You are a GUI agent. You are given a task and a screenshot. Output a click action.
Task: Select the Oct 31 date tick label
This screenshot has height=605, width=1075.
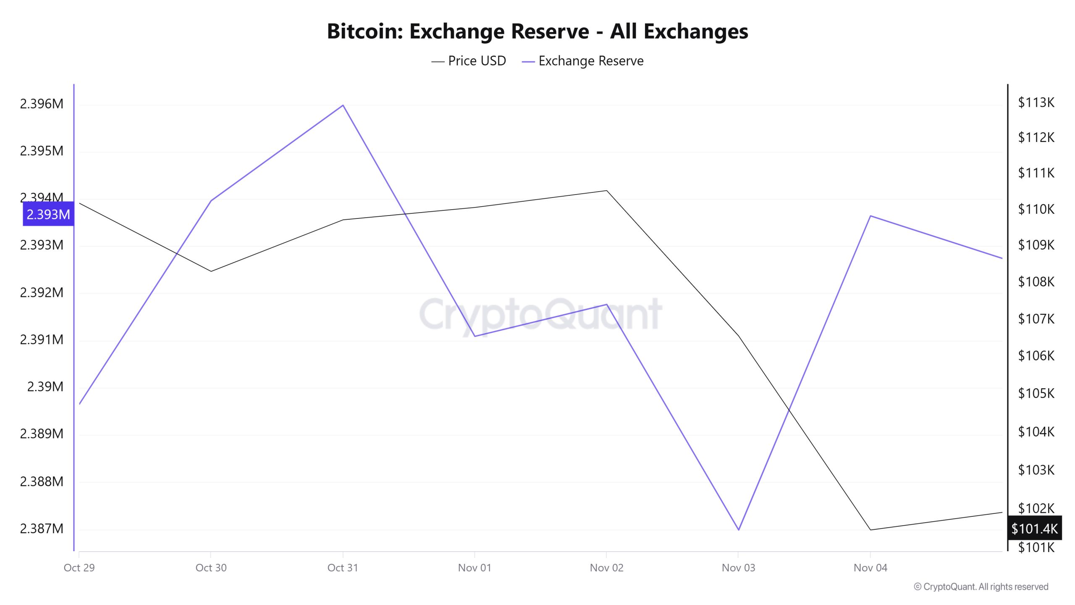[x=343, y=568]
